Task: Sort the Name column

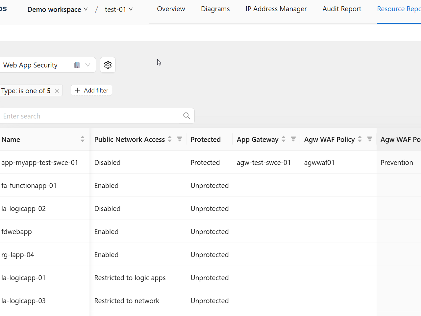Action: coord(83,139)
